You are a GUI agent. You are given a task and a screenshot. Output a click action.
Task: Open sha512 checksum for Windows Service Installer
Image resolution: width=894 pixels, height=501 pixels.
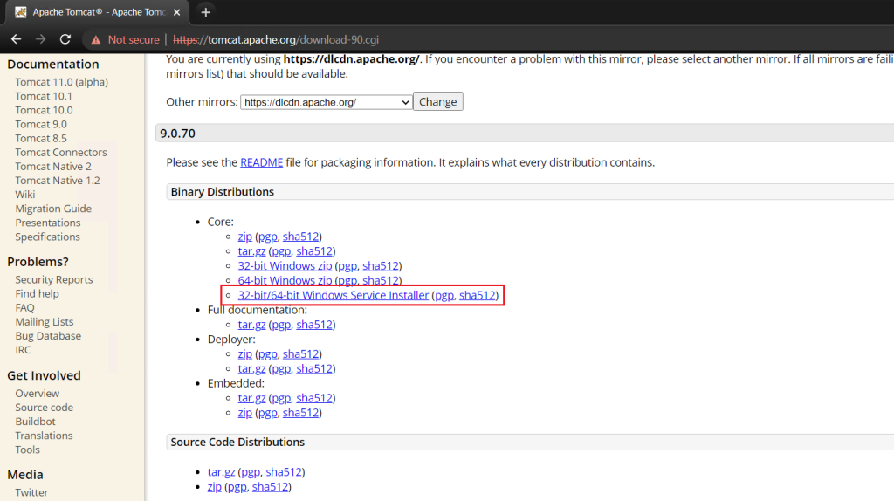(478, 295)
